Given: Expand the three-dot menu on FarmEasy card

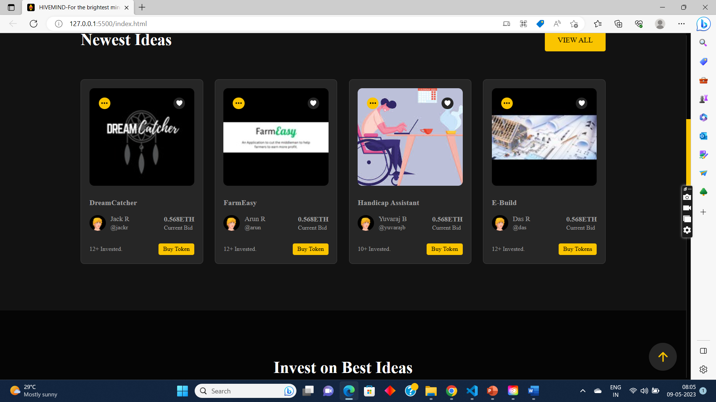Looking at the screenshot, I should 239,103.
